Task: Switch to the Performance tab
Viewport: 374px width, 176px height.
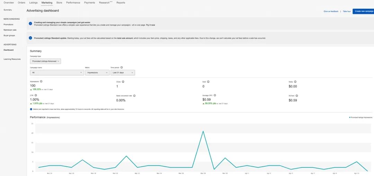Action: click(73, 3)
